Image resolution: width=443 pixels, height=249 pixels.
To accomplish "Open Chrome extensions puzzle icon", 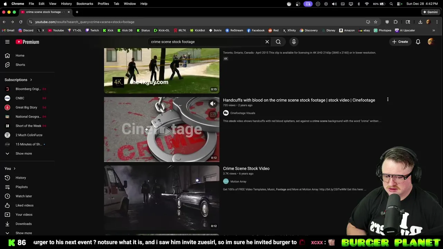I will (x=396, y=22).
